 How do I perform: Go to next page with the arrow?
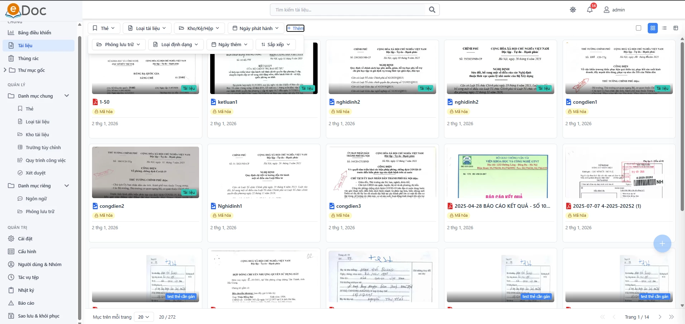(x=660, y=317)
